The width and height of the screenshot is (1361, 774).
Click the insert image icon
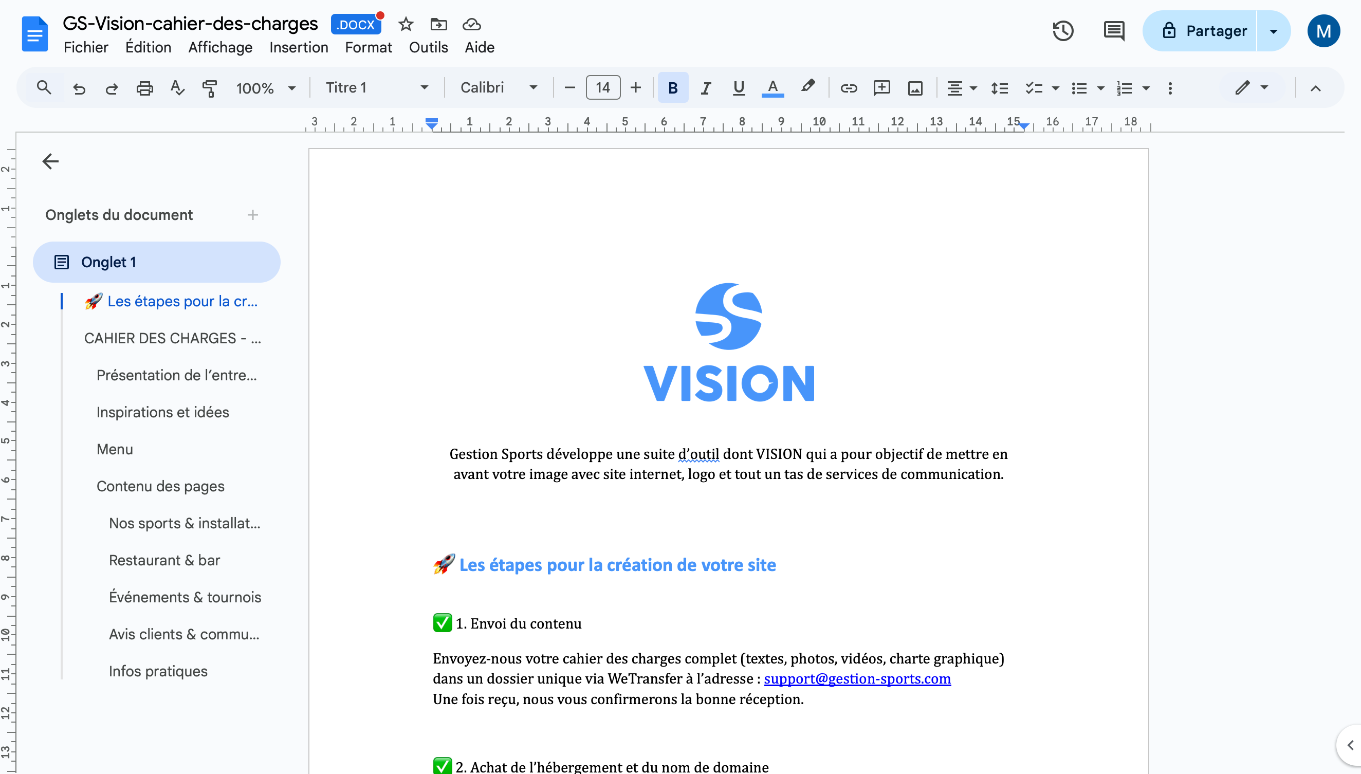[915, 88]
